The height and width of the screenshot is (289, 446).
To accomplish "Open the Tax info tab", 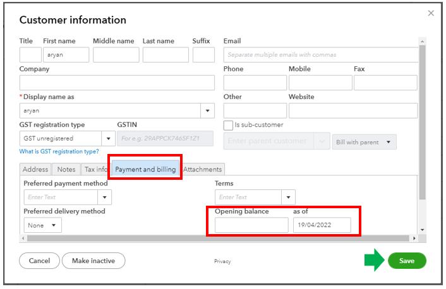I will (x=96, y=169).
